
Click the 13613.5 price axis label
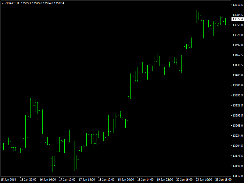pyautogui.click(x=238, y=5)
